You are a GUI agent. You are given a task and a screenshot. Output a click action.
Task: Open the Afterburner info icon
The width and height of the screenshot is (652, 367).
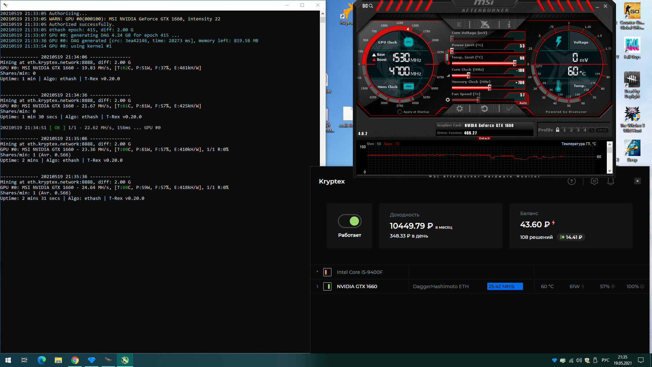tap(509, 24)
